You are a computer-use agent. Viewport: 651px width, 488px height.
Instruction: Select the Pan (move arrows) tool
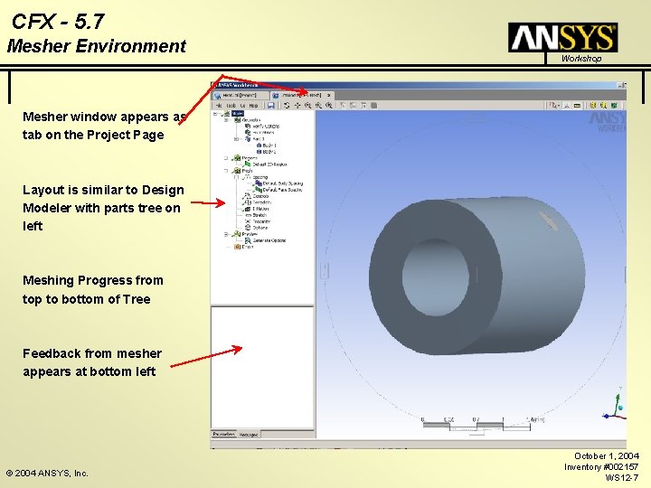[297, 106]
